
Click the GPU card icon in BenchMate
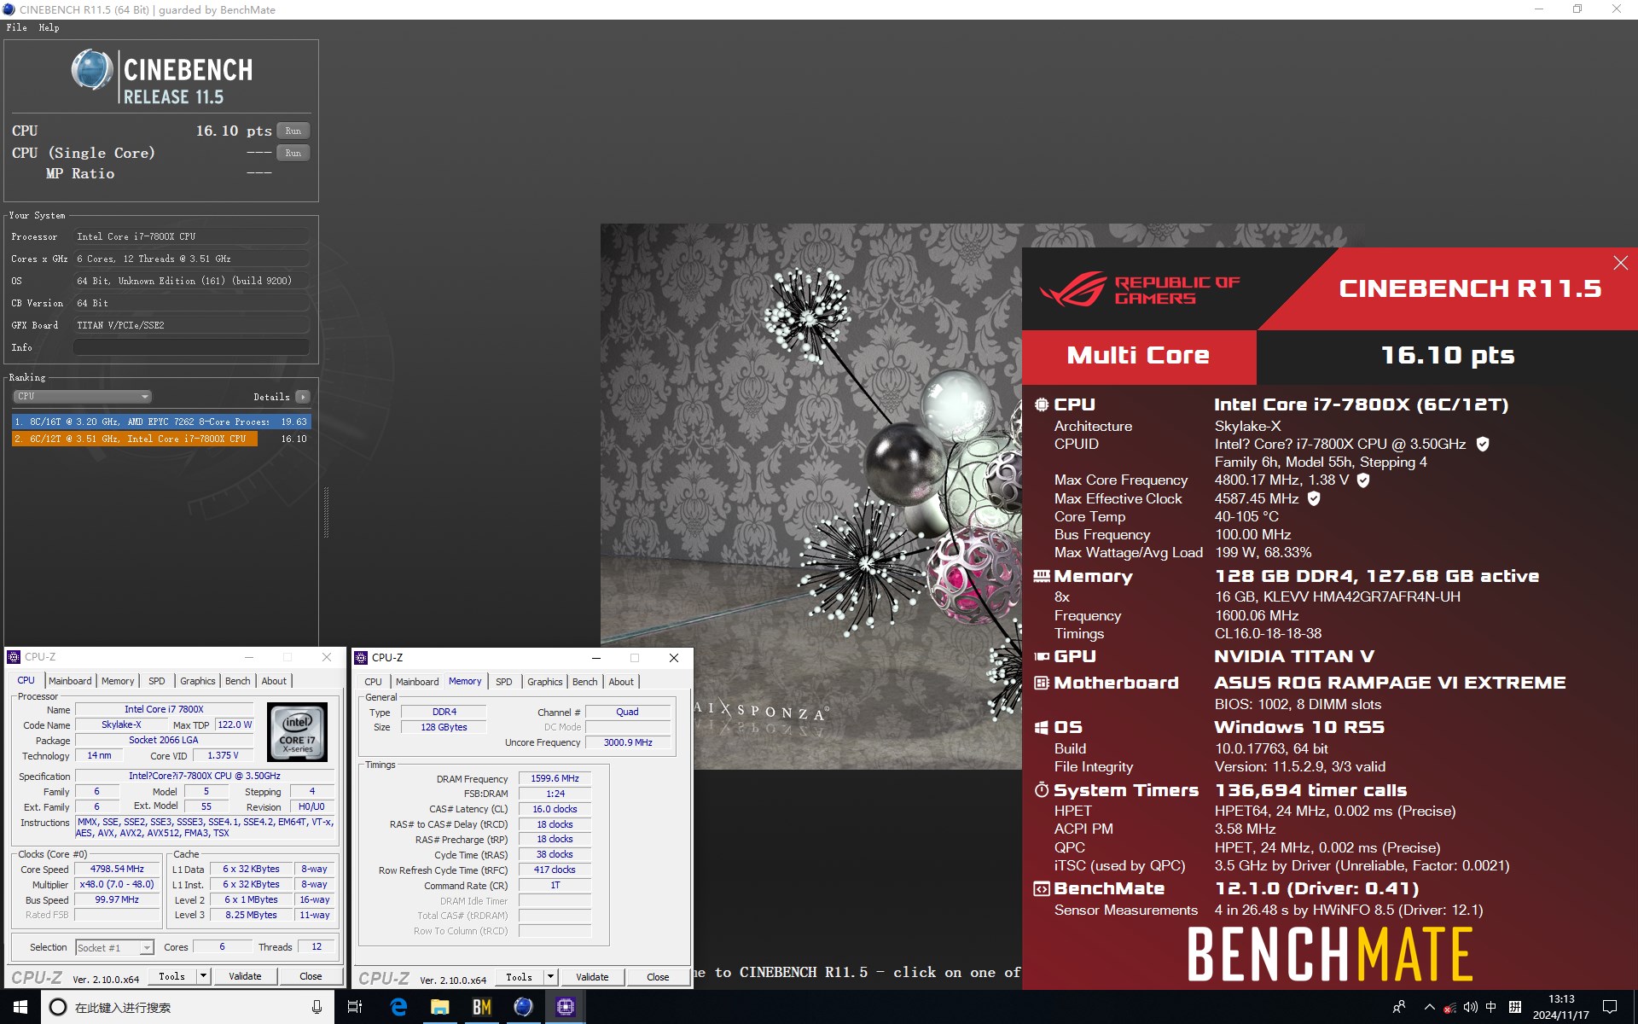1042,656
